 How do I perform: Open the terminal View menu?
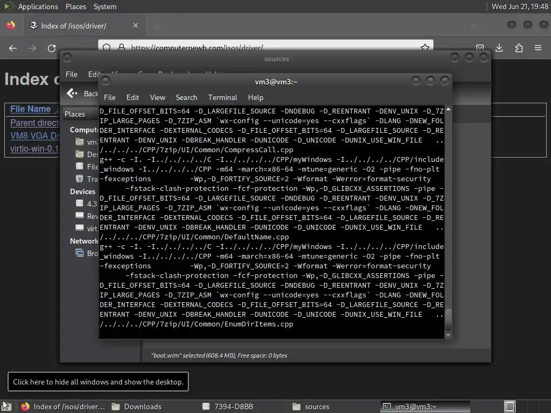click(x=158, y=97)
